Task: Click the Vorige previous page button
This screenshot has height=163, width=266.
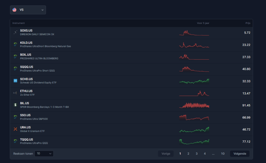Action: pyautogui.click(x=166, y=154)
